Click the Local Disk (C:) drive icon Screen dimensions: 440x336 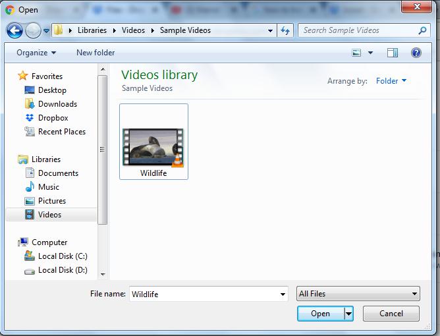30,256
